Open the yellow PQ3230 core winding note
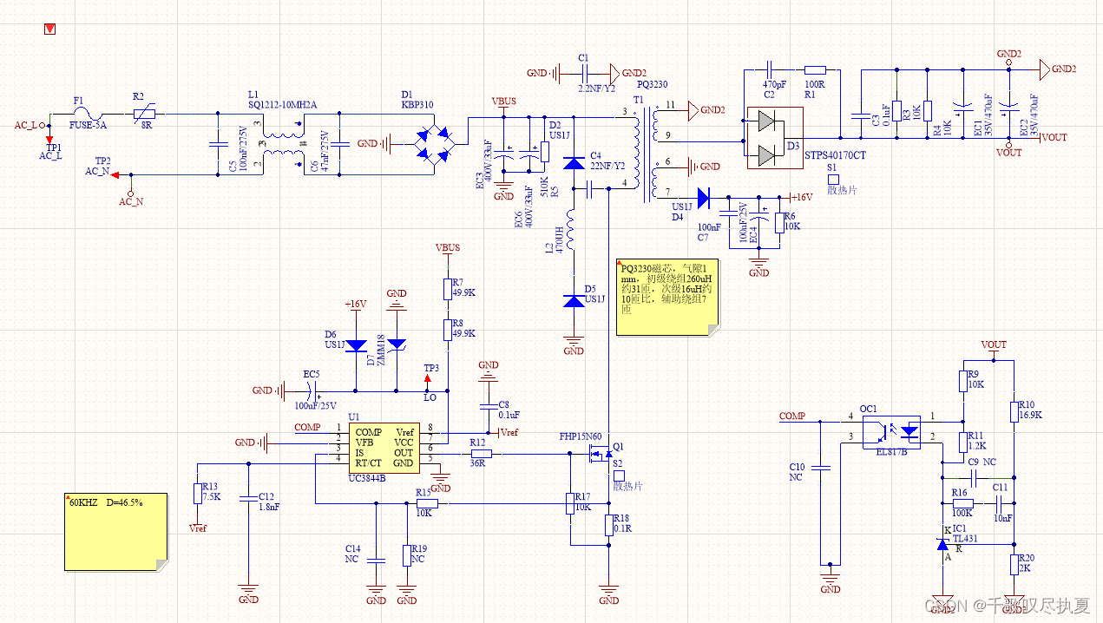This screenshot has height=623, width=1103. 667,296
